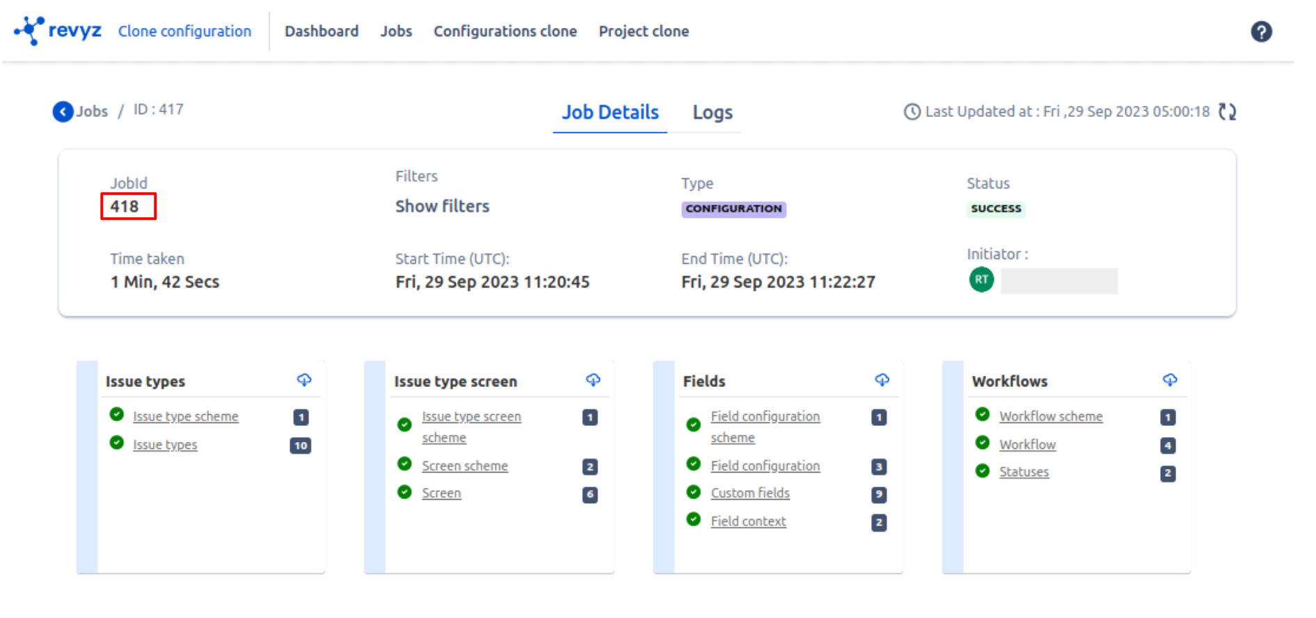Open Configurations clone in top navigation
This screenshot has width=1316, height=618.
tap(505, 31)
